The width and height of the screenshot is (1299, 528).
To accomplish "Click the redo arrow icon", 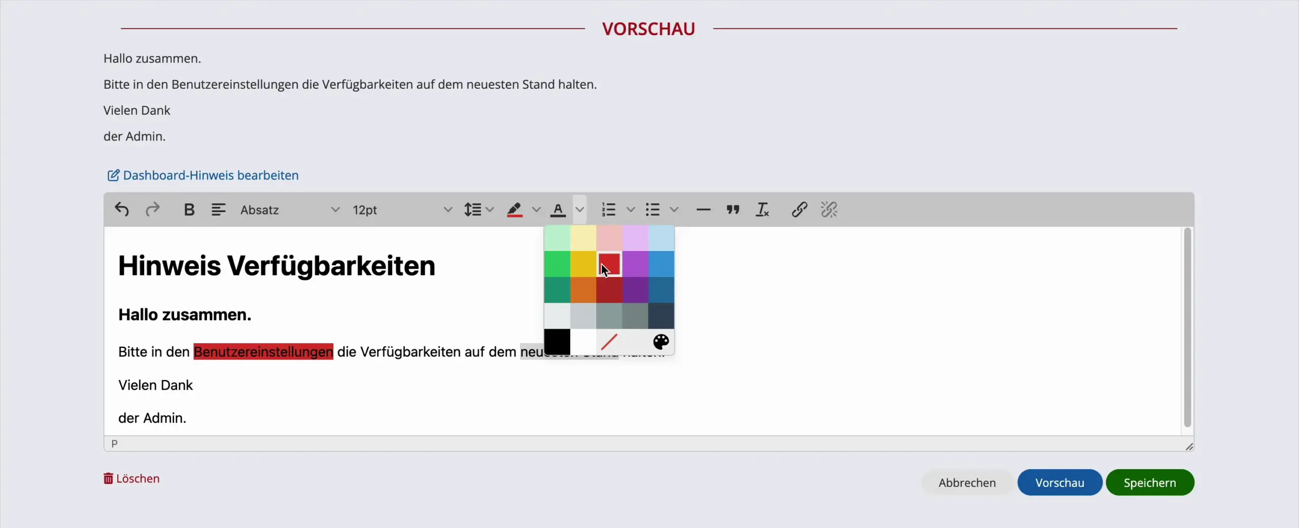I will (x=152, y=209).
